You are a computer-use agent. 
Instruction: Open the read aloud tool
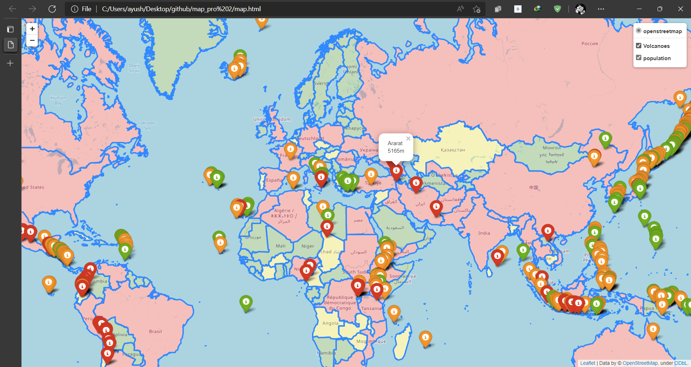pyautogui.click(x=460, y=9)
